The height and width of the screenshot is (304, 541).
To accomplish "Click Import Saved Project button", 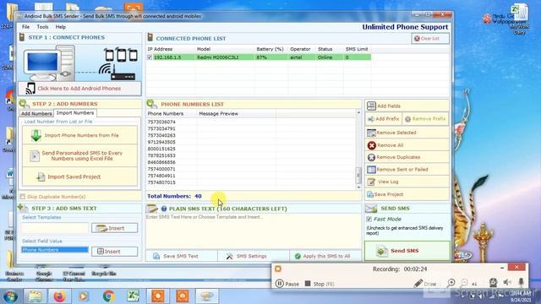I will (79, 176).
